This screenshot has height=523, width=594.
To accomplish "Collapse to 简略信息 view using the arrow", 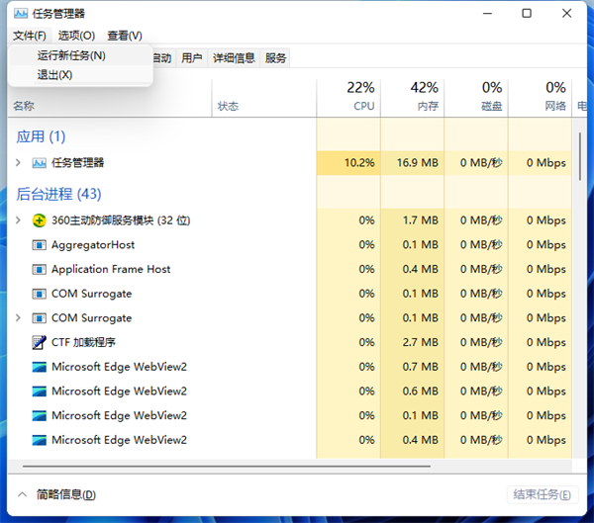I will [x=22, y=494].
